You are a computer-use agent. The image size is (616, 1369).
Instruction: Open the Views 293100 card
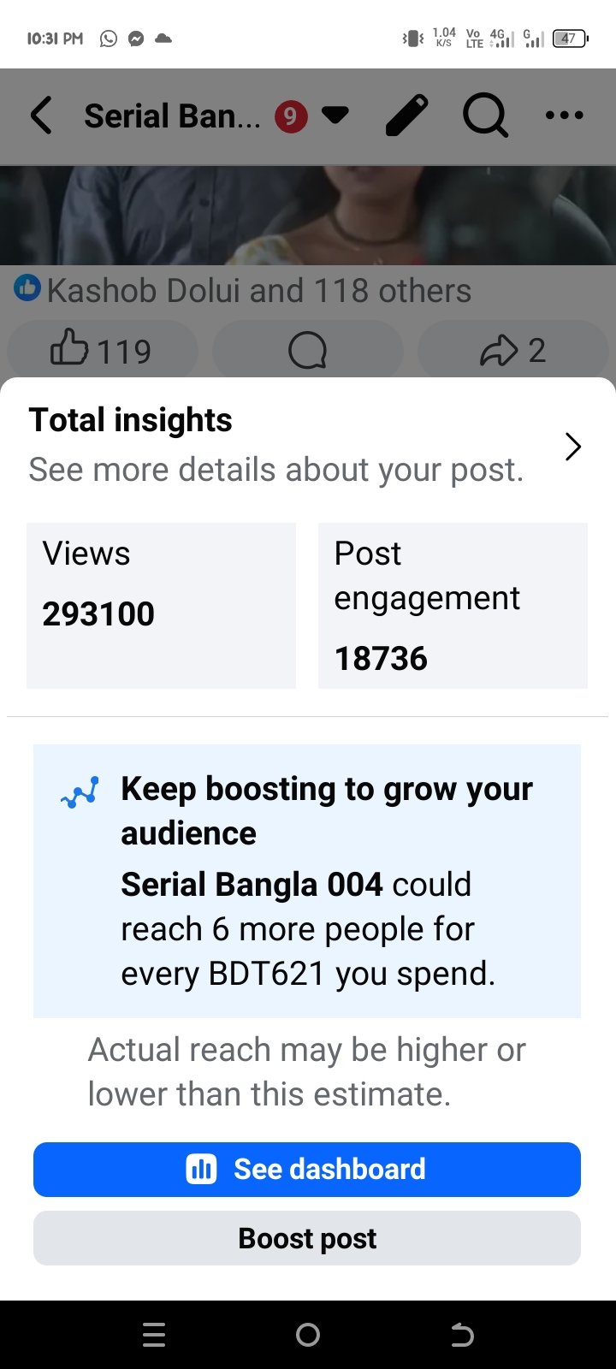[x=161, y=606]
